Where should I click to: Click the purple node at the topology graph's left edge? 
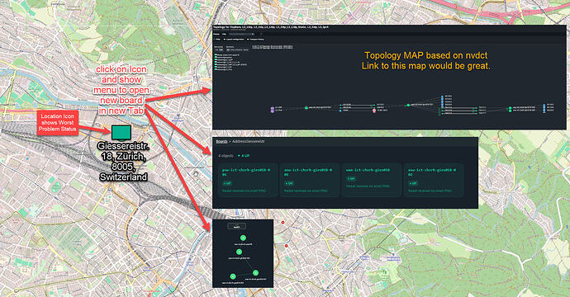click(273, 109)
